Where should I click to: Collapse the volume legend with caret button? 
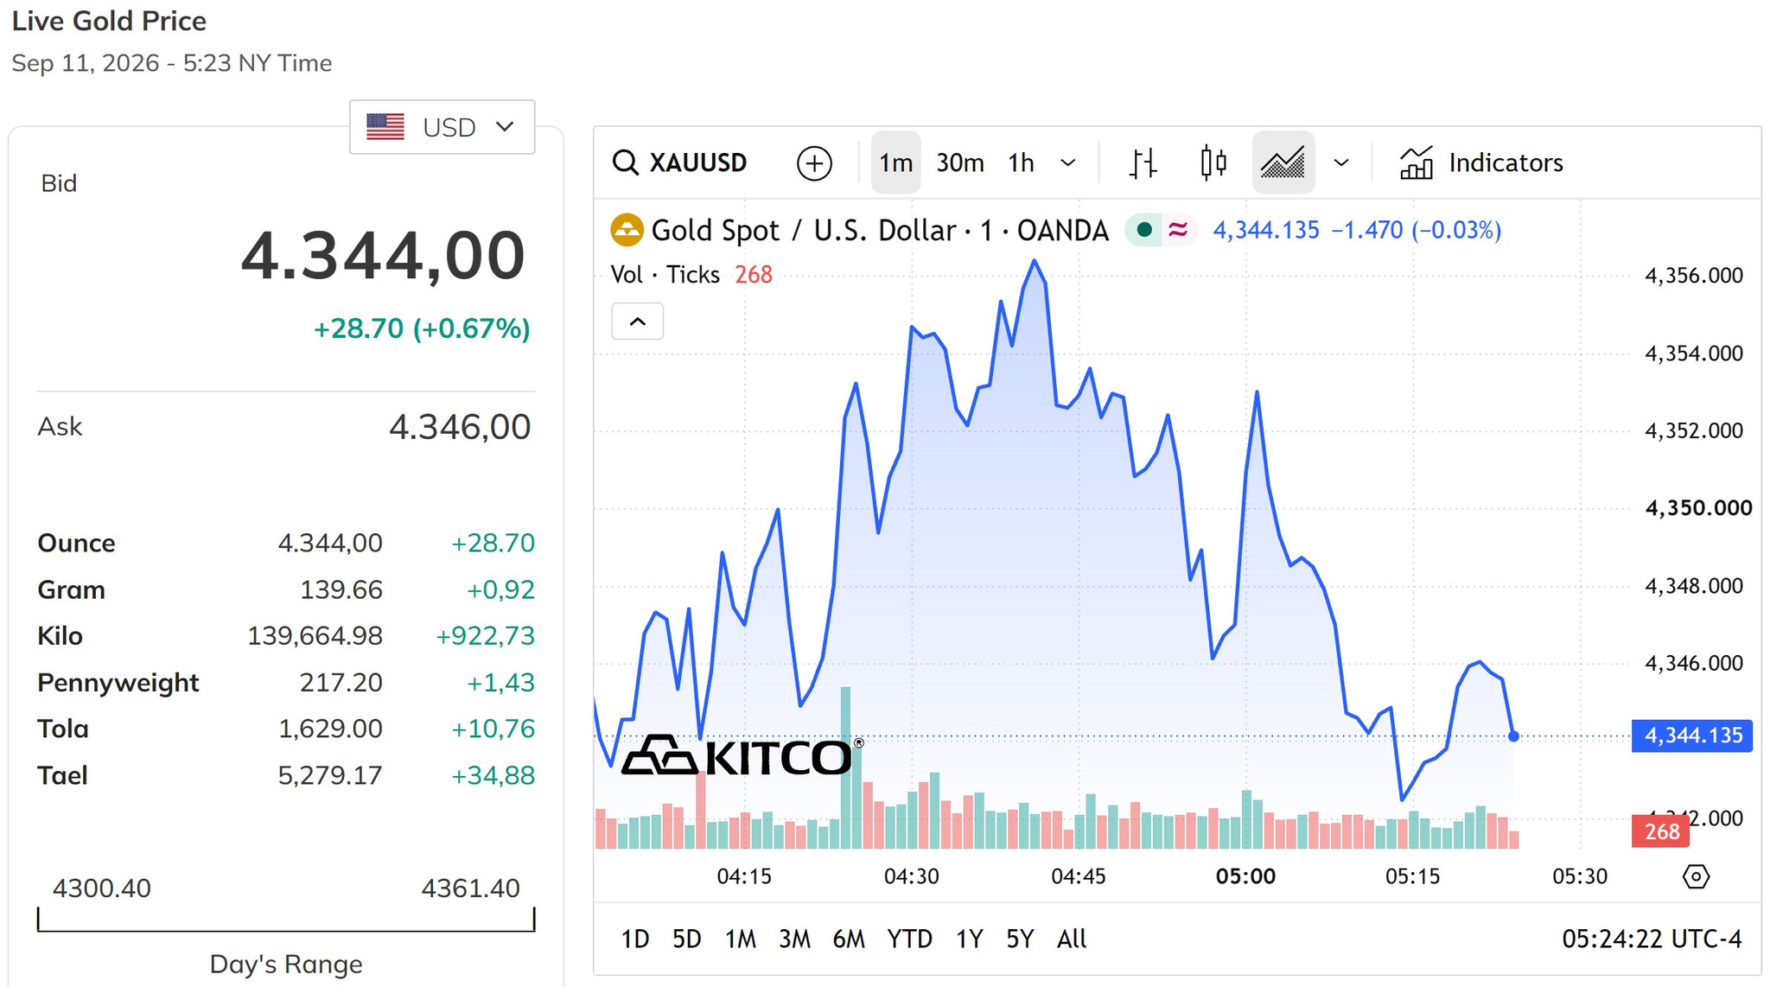(638, 322)
